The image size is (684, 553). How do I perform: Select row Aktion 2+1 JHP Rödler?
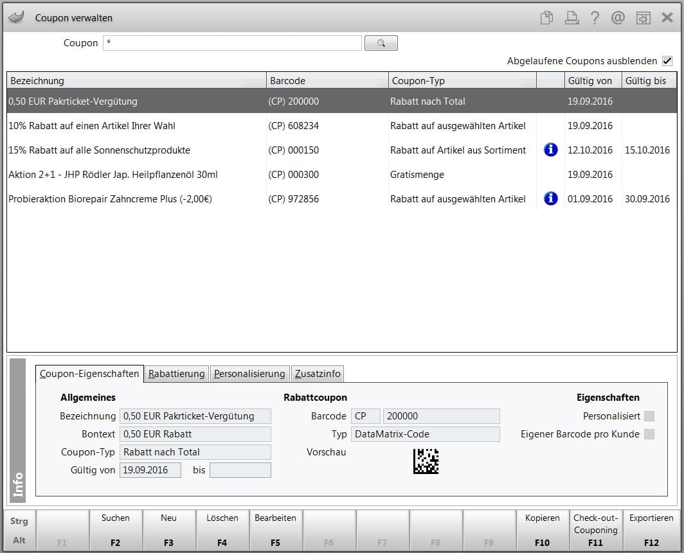pos(342,174)
